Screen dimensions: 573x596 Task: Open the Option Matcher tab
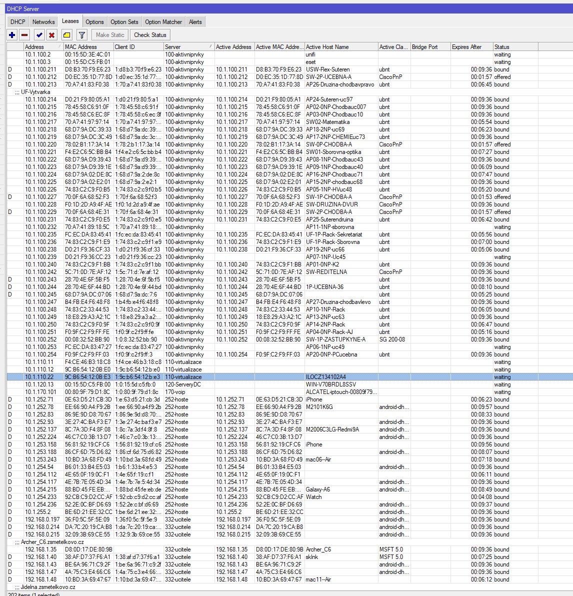tap(163, 22)
